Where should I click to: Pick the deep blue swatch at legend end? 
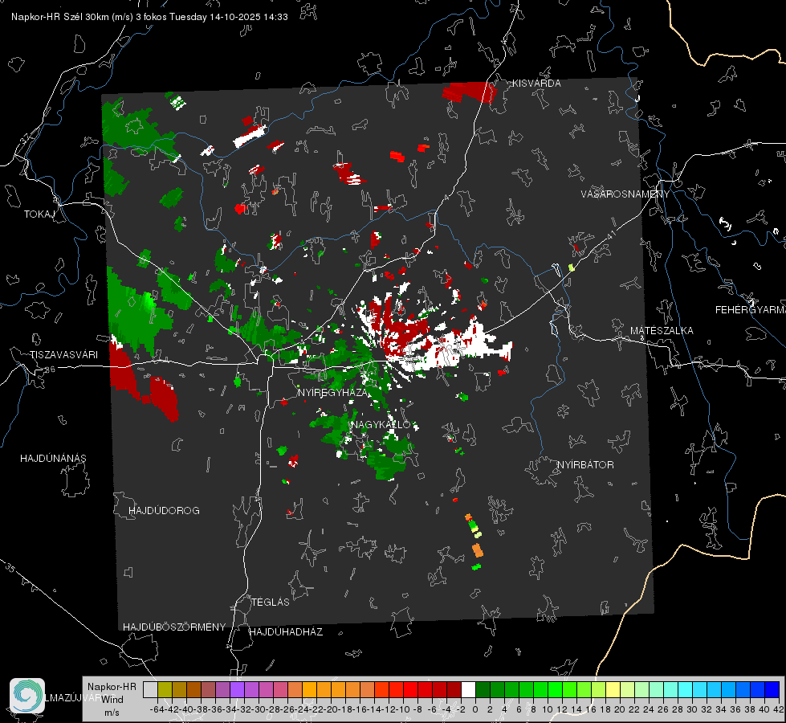tap(772, 689)
